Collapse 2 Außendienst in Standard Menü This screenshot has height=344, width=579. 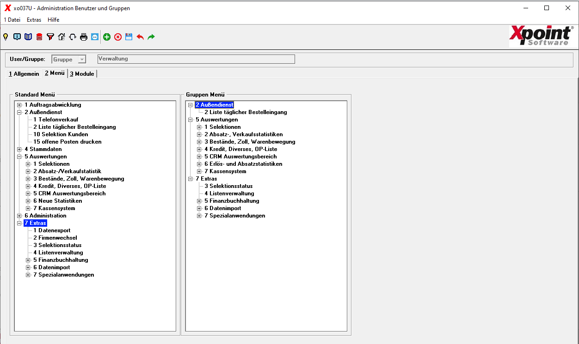[x=19, y=112]
